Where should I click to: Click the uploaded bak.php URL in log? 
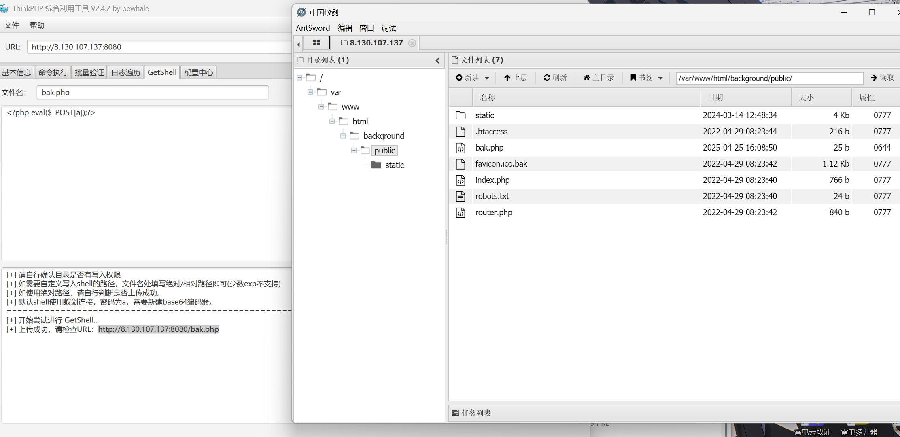click(158, 329)
